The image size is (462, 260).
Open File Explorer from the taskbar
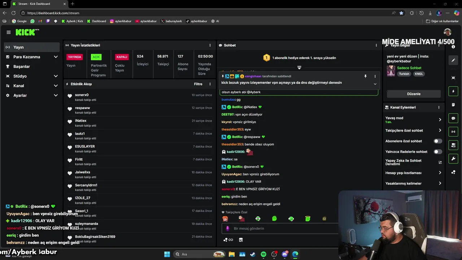pos(231,254)
